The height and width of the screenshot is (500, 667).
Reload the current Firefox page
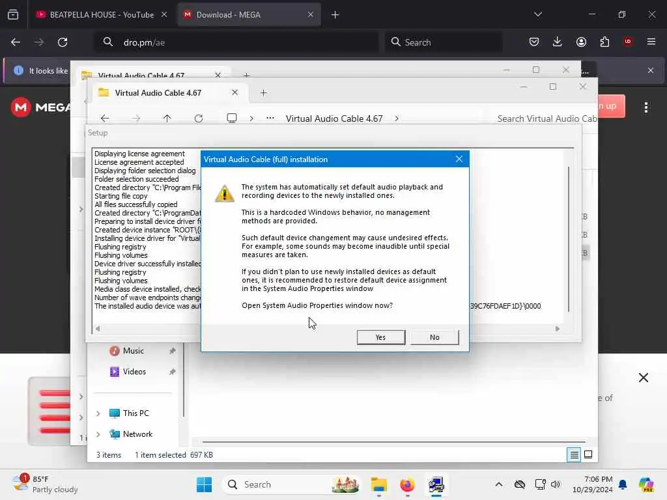[63, 42]
